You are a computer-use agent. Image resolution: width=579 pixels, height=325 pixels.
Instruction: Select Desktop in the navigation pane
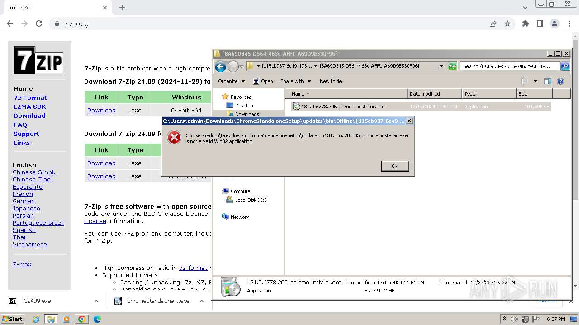coord(240,106)
